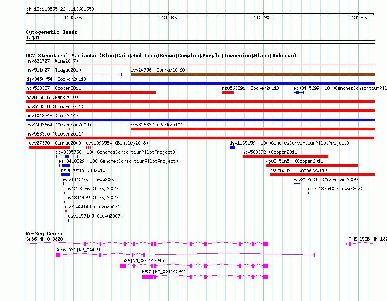The width and height of the screenshot is (387, 301).
Task: Select the esv1993584 Bentley2008 red glyph
Action: click(x=89, y=147)
